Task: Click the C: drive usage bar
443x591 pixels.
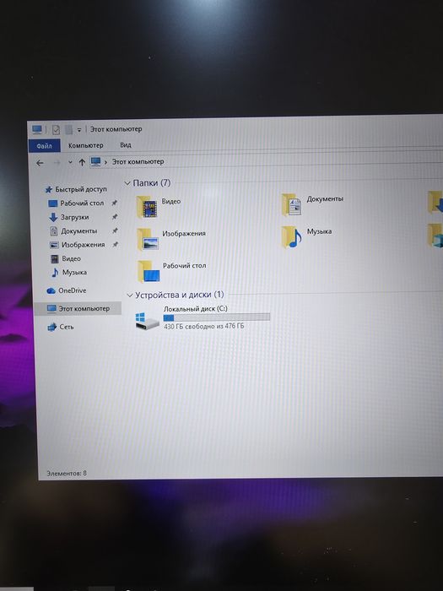Action: 217,317
